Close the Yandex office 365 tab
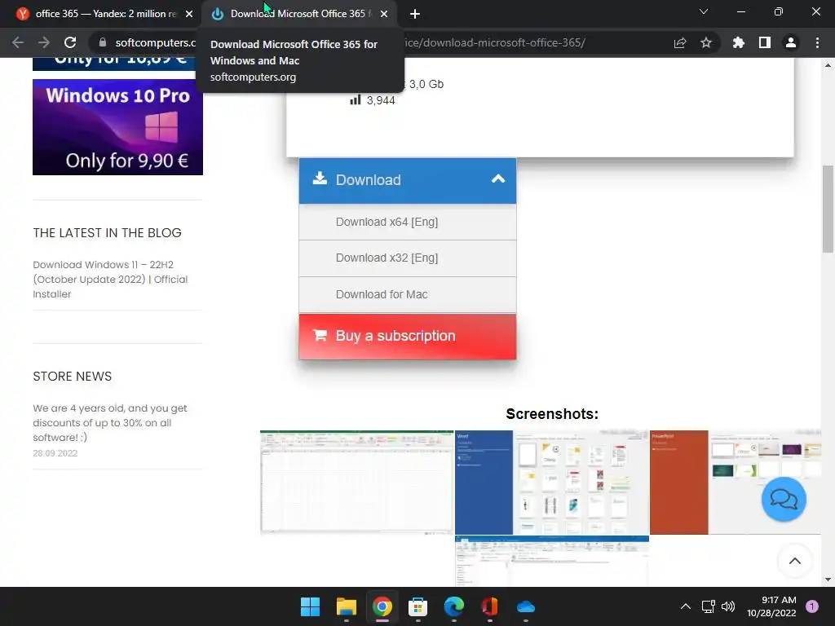This screenshot has height=626, width=835. 189,14
